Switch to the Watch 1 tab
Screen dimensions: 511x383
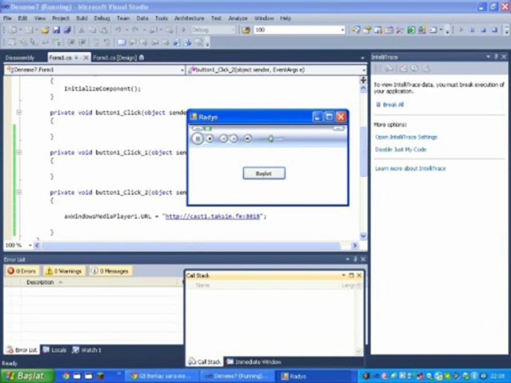pos(87,350)
